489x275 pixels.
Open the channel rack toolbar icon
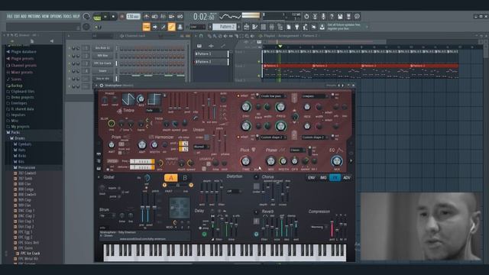point(263,27)
